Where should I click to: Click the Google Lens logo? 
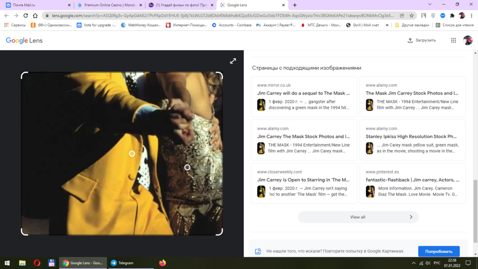(24, 41)
